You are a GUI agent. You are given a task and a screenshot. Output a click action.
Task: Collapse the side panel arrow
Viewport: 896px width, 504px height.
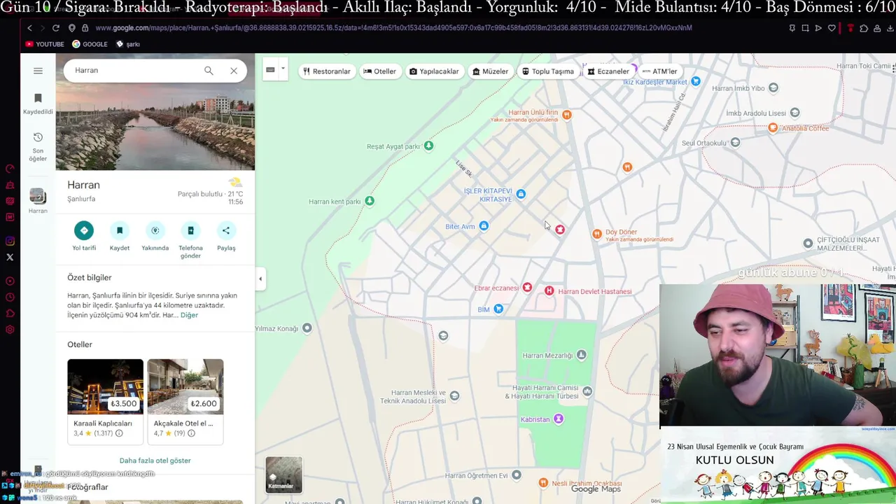(260, 279)
